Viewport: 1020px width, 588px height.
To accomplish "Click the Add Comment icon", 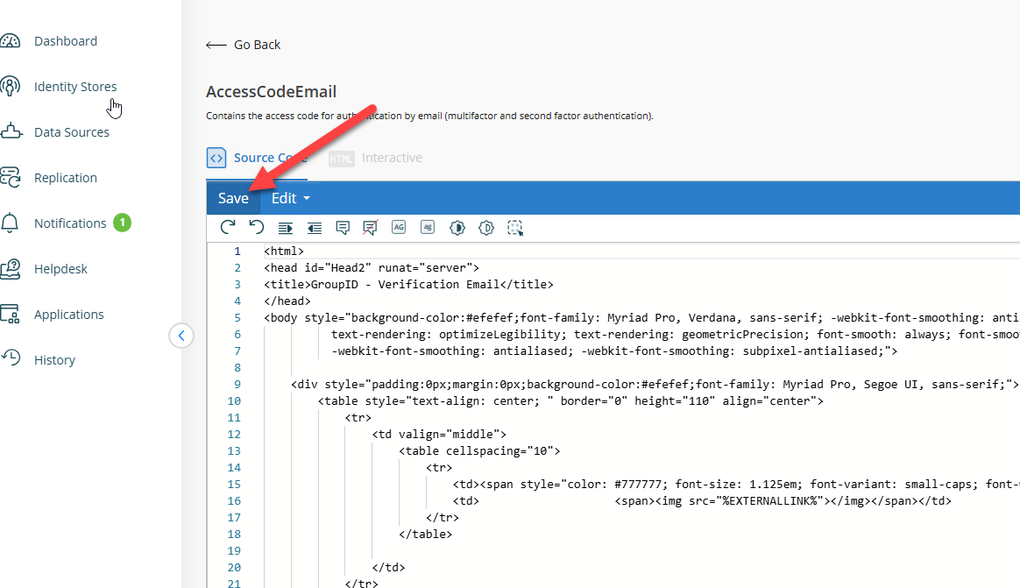I will click(343, 227).
